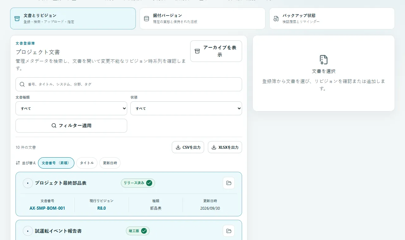Screen dimensions: 405x240
Task: Click the 竣工版 status badge
Action: tap(138, 231)
